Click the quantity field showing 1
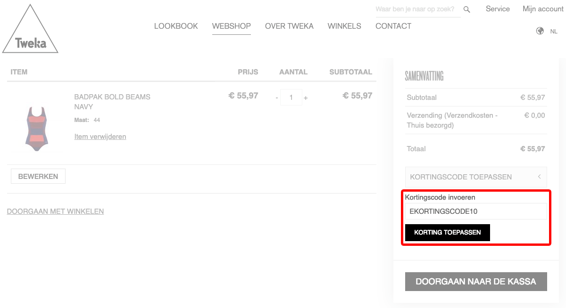This screenshot has height=308, width=566. [x=291, y=97]
